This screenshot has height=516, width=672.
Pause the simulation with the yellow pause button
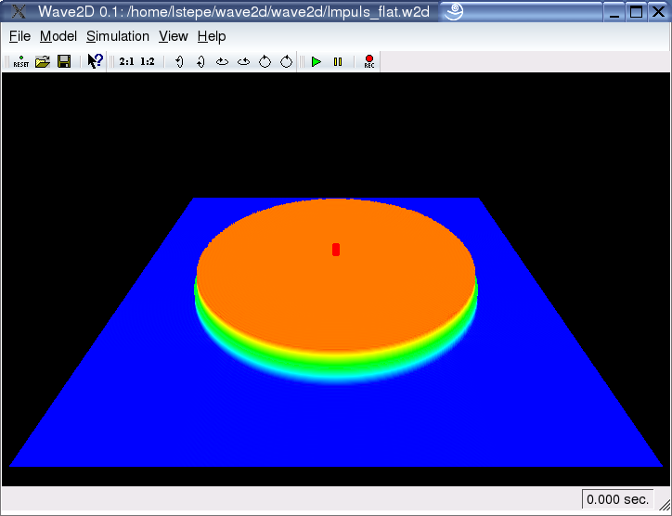338,61
